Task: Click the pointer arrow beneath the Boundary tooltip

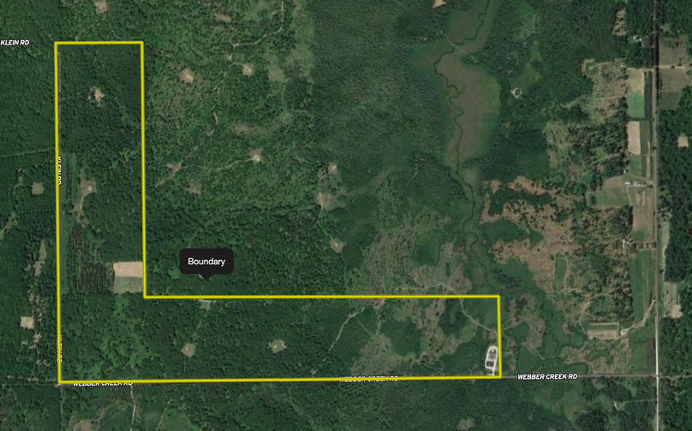Action: 206,277
